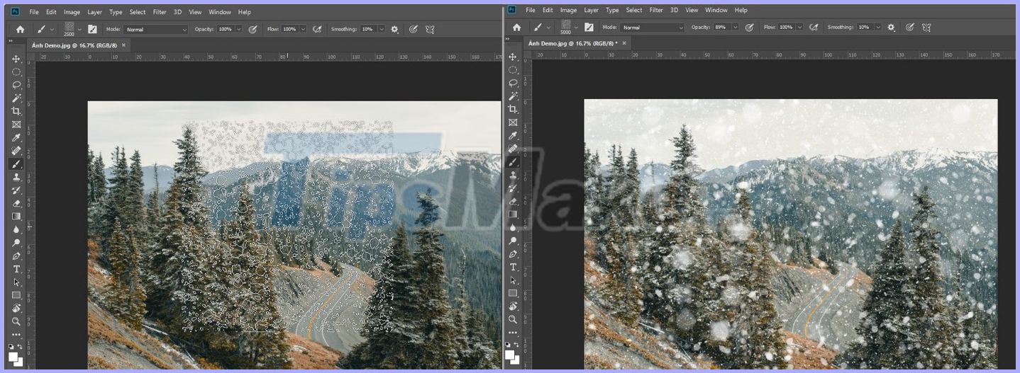1020x373 pixels.
Task: Click foreground color swatch in right window
Action: (x=509, y=354)
